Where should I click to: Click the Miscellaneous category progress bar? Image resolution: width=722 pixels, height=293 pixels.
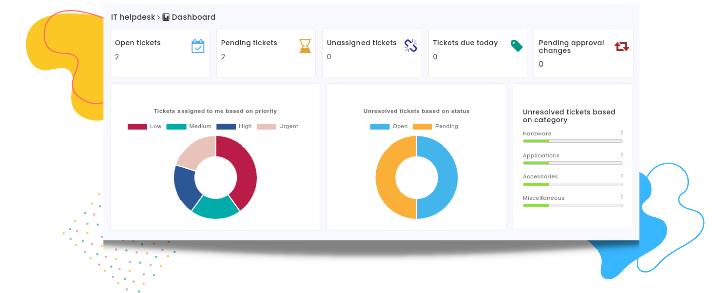(572, 205)
